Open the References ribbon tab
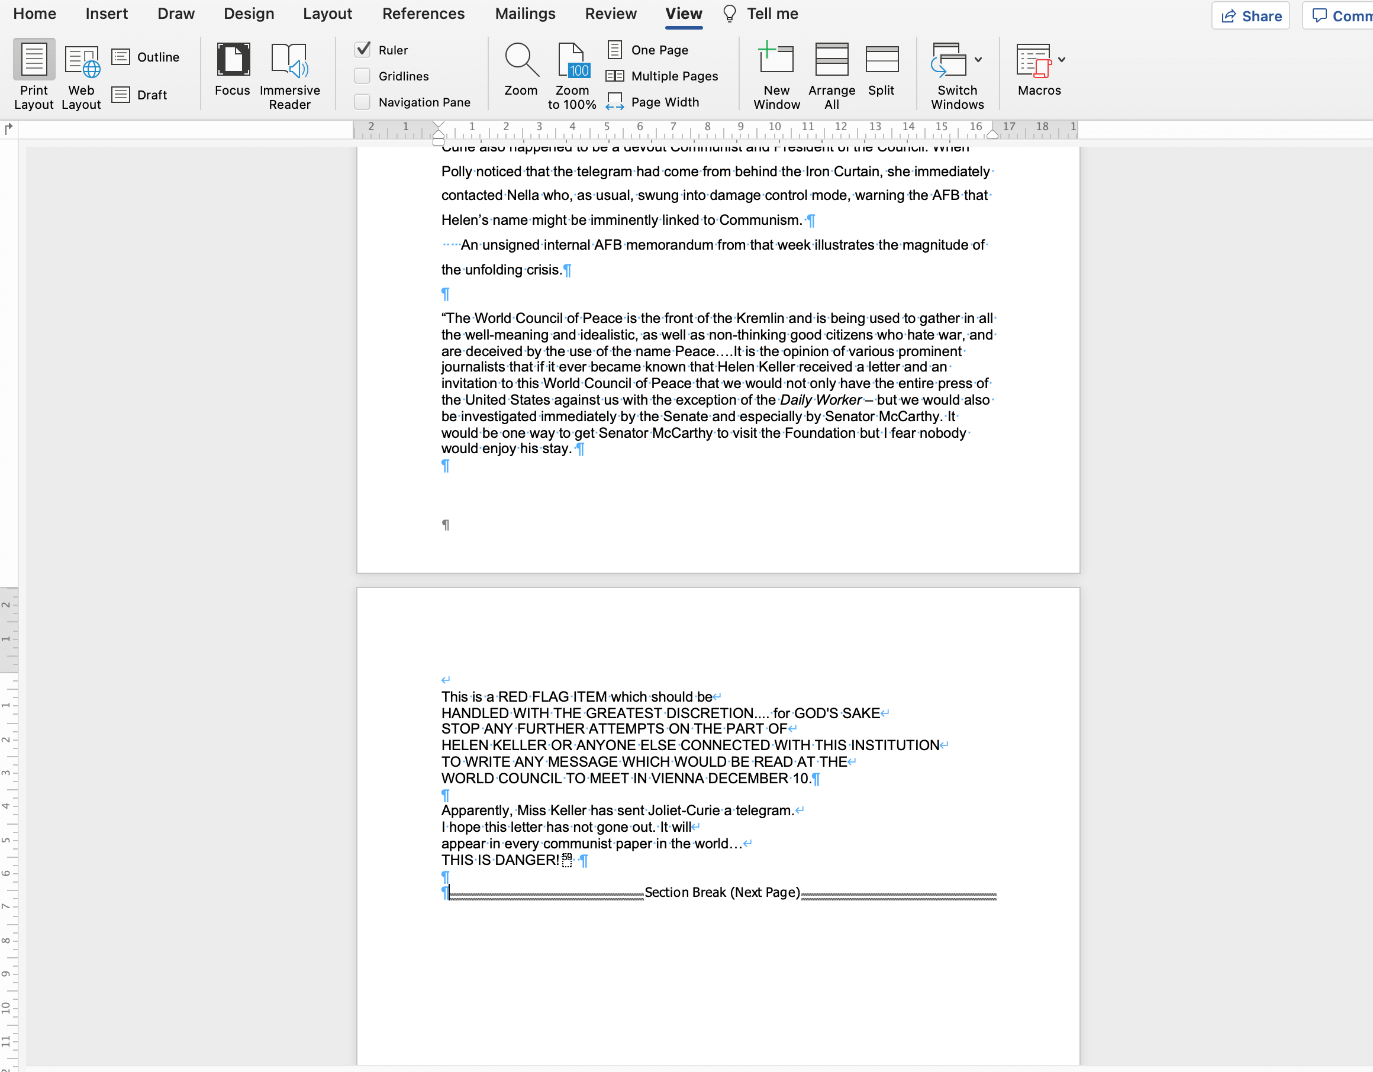 pyautogui.click(x=423, y=13)
